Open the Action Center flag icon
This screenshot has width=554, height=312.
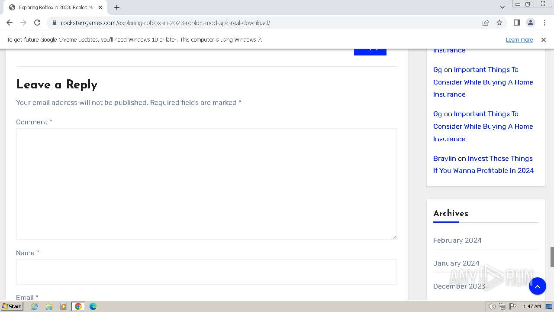point(513,306)
